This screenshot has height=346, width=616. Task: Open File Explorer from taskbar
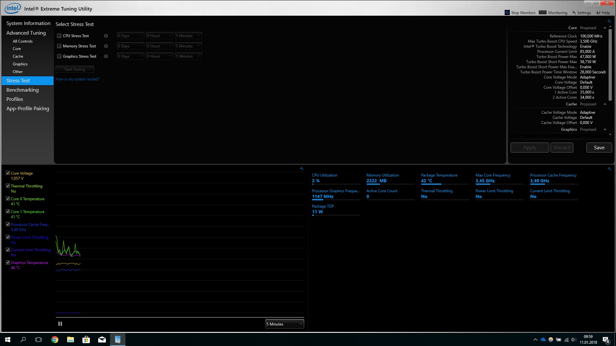point(71,340)
